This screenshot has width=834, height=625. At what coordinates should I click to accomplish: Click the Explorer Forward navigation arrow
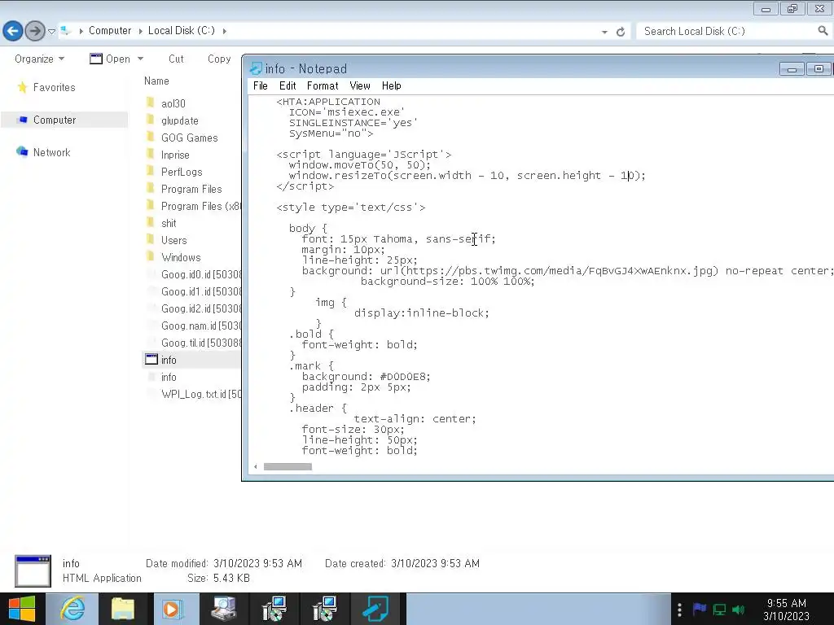(x=35, y=31)
